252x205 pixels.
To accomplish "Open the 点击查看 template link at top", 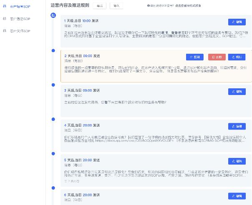I will (188, 6).
